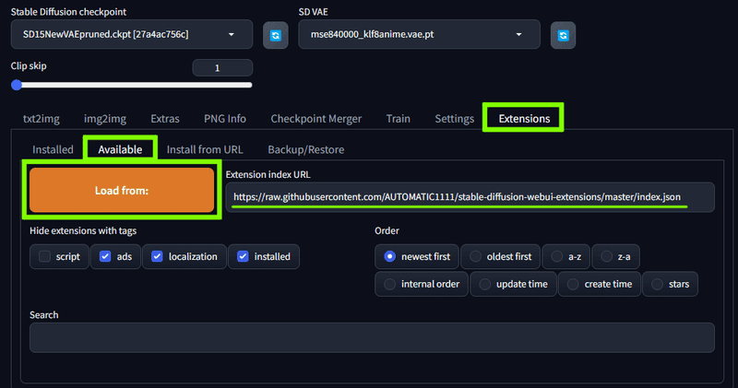Expand the SD VAE dropdown
The image size is (738, 388).
(419, 34)
